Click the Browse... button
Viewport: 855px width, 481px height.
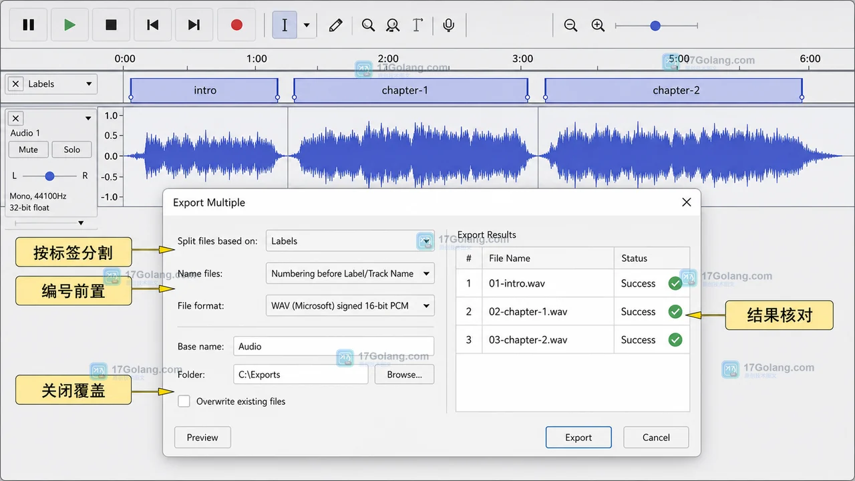(x=404, y=374)
